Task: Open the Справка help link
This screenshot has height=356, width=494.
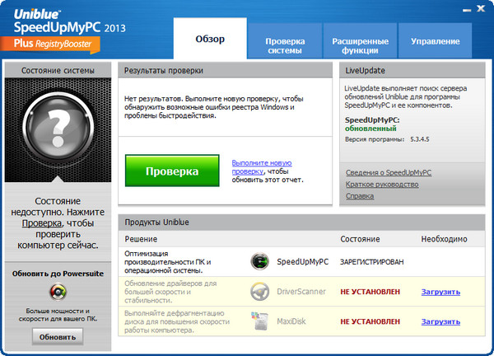Action: pyautogui.click(x=359, y=196)
